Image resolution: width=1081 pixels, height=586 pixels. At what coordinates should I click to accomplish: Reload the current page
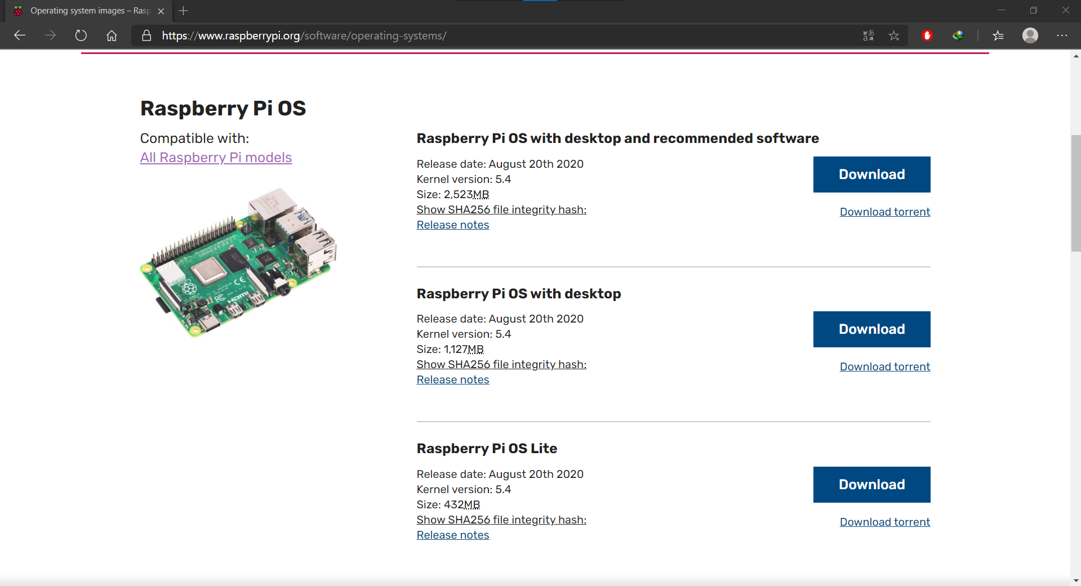point(81,35)
